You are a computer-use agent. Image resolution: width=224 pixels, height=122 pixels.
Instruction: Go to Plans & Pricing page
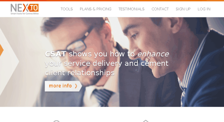(x=96, y=9)
